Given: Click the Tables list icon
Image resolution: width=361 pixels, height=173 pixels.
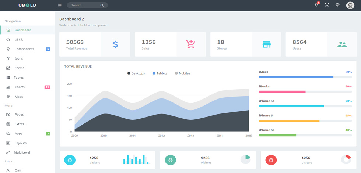Looking at the screenshot, I should point(8,78).
